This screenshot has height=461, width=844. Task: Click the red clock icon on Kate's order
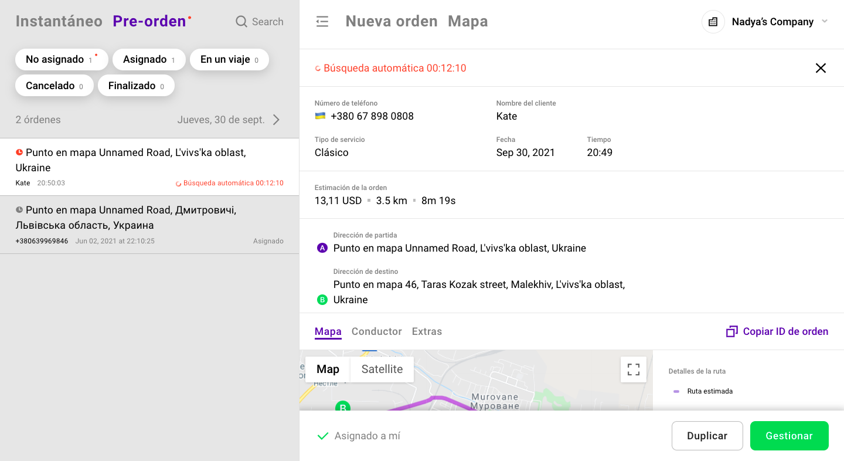(x=19, y=152)
